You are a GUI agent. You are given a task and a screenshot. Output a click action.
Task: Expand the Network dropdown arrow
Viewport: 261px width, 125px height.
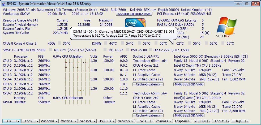pos(133,121)
